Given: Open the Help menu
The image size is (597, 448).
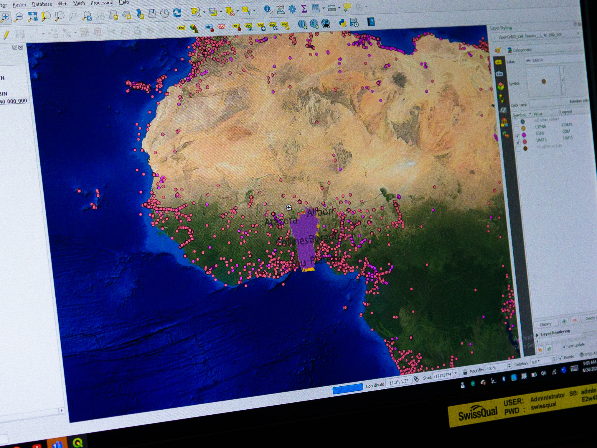Looking at the screenshot, I should 124,2.
